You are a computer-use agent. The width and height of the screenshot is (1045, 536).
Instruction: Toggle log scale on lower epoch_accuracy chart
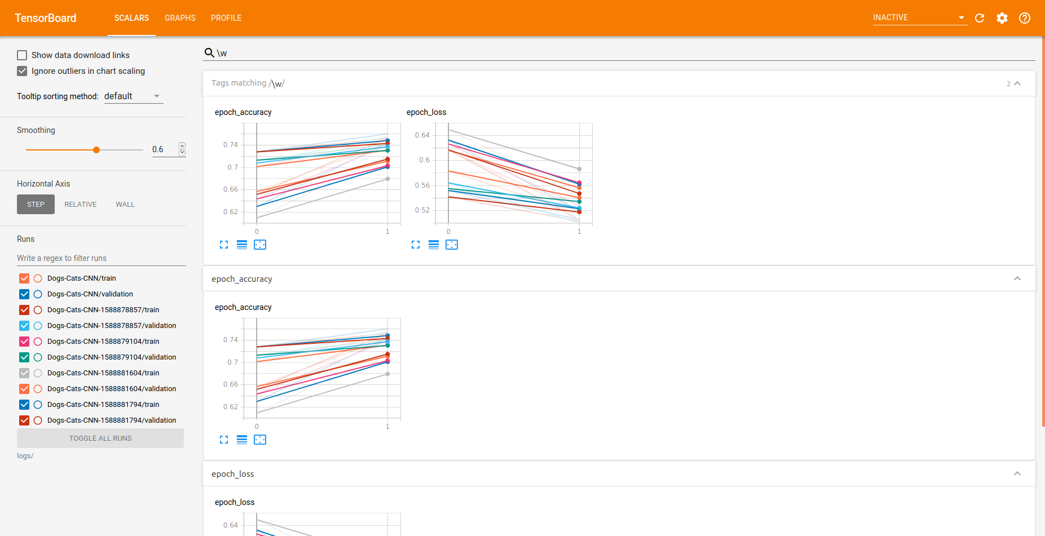point(242,440)
